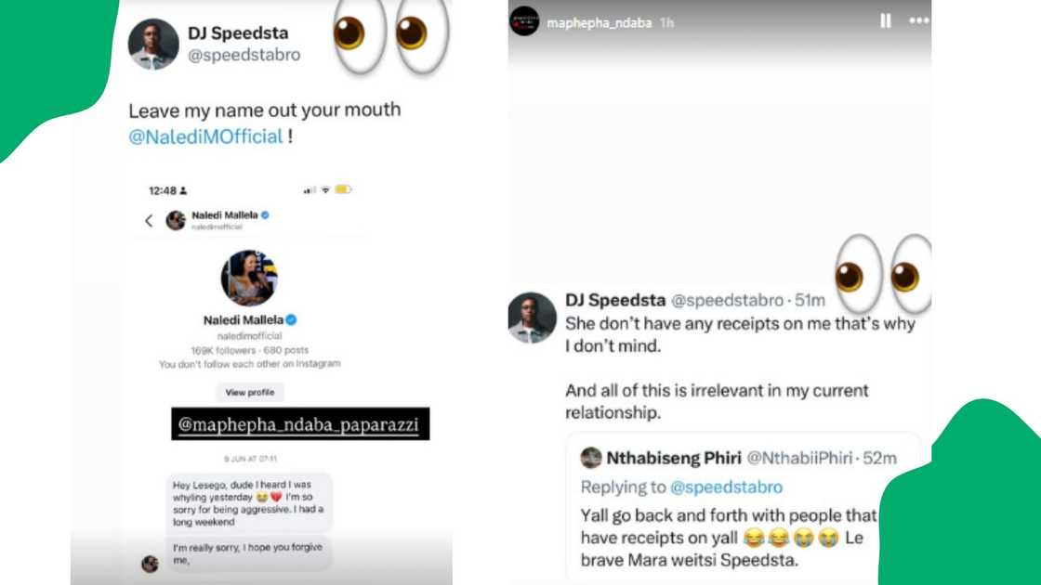
Task: Click the battery indicator in the status bar
Action: 345,188
